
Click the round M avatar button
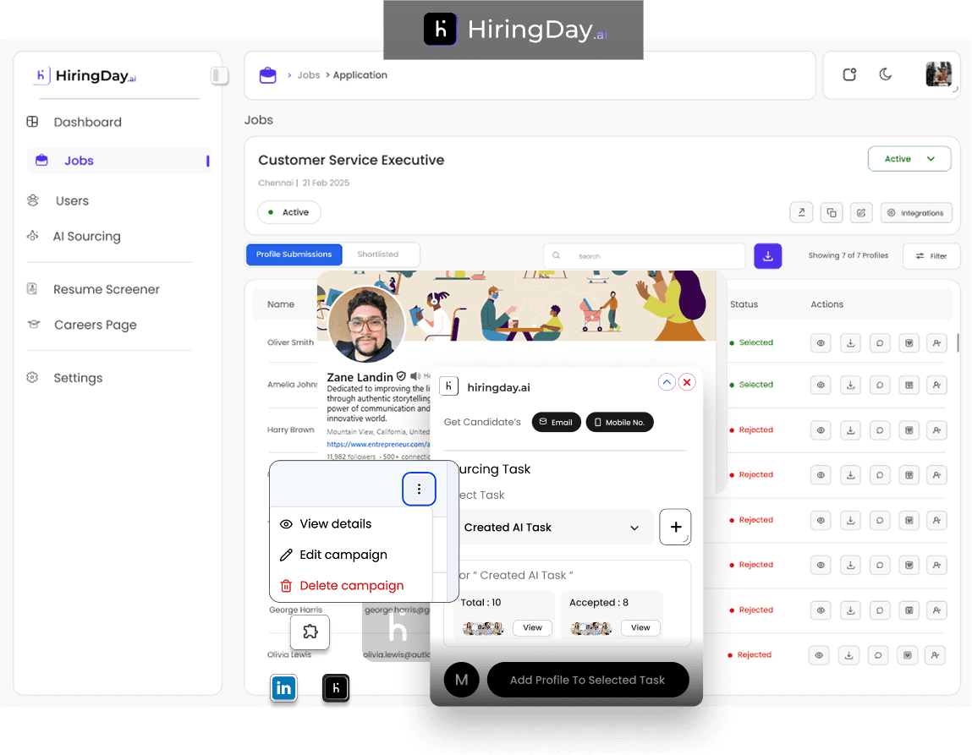point(461,680)
